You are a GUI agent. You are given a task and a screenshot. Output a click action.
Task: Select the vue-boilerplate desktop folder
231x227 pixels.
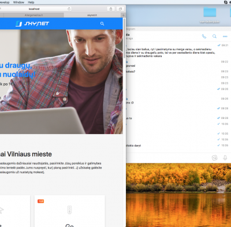210,15
